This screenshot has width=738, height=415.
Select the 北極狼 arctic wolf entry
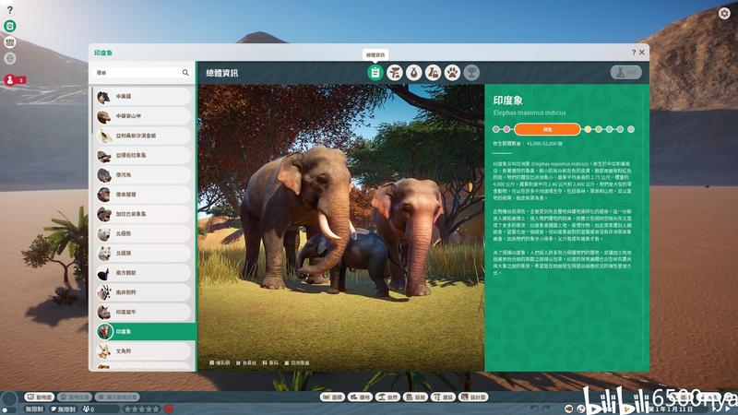[x=143, y=253]
